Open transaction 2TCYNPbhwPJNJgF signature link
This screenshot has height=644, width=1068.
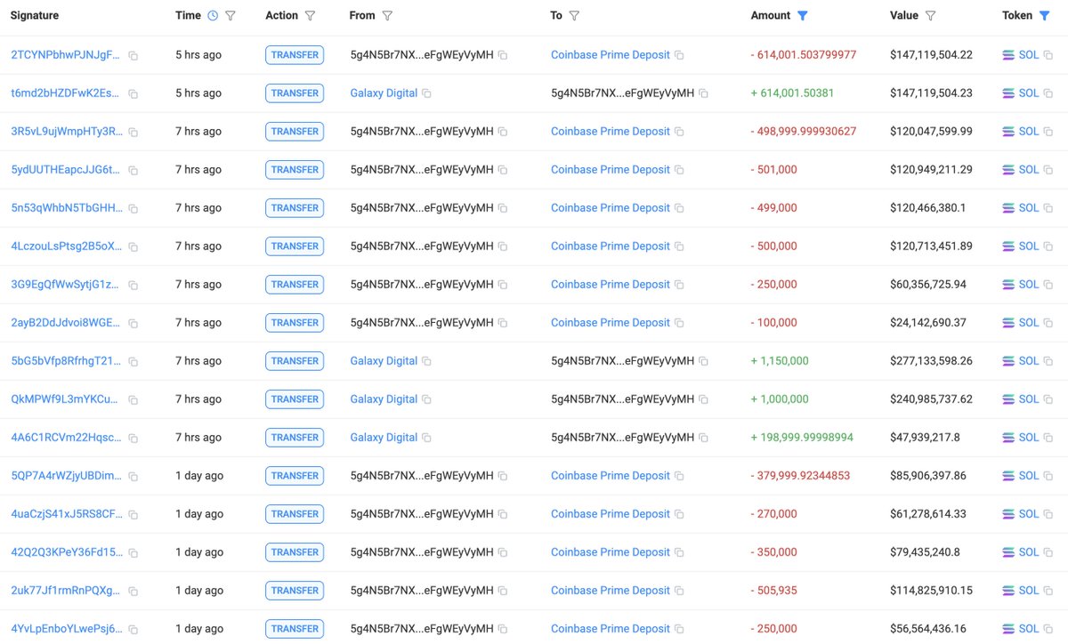coord(65,55)
